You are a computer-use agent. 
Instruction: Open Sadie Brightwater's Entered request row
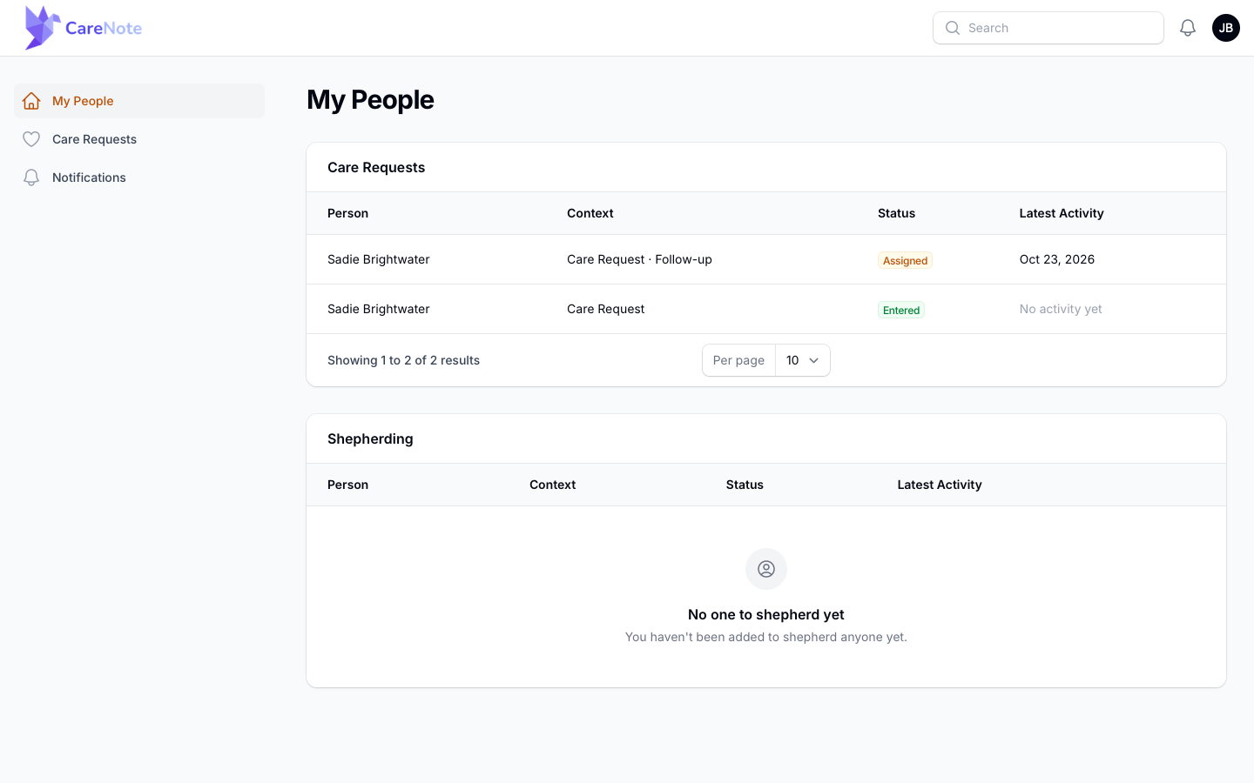tap(766, 309)
